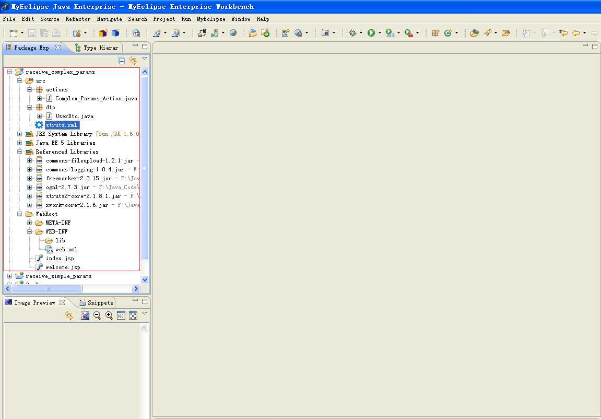
Task: Open the Back navigation history dropdown
Action: [584, 33]
